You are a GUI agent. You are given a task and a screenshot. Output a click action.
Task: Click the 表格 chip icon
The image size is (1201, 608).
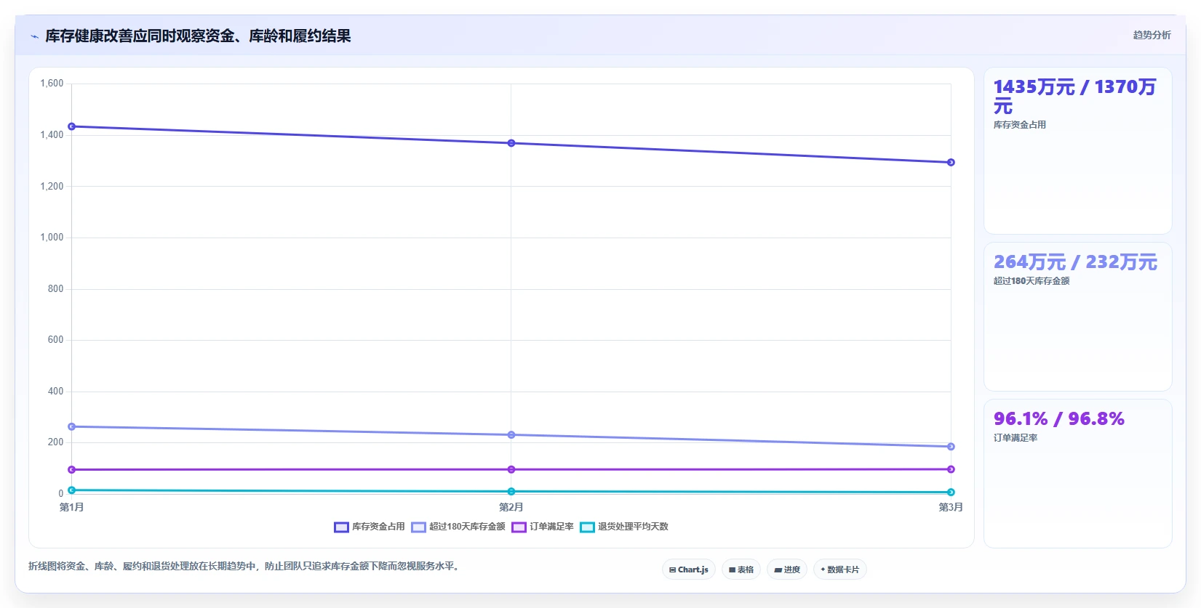pyautogui.click(x=733, y=570)
